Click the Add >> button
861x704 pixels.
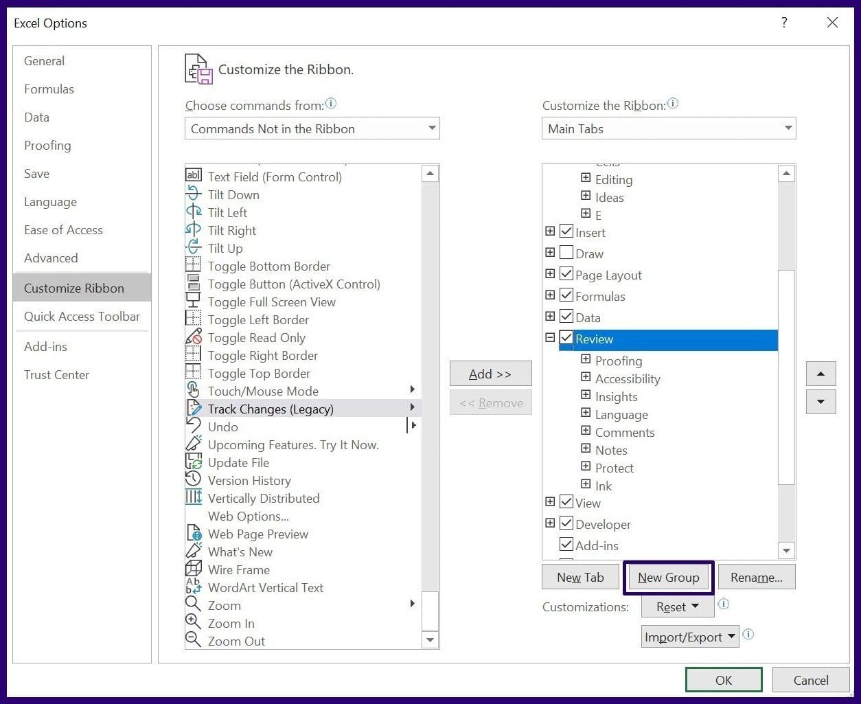point(490,374)
